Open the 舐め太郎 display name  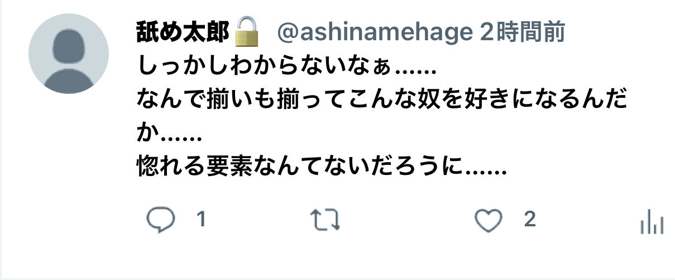coord(183,34)
